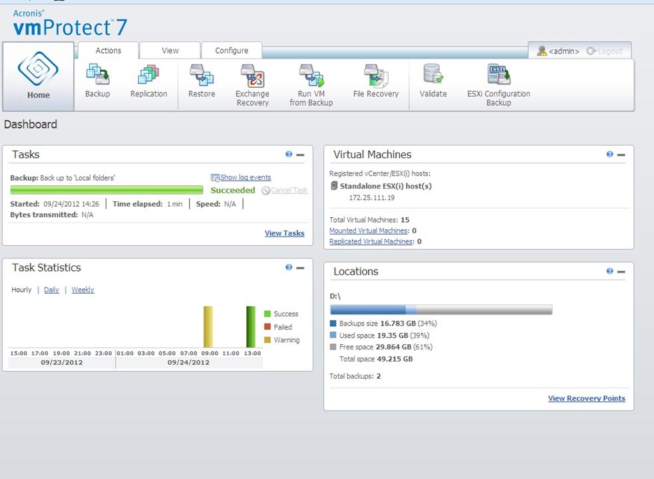Open File Recovery tool
The width and height of the screenshot is (654, 479).
[376, 81]
